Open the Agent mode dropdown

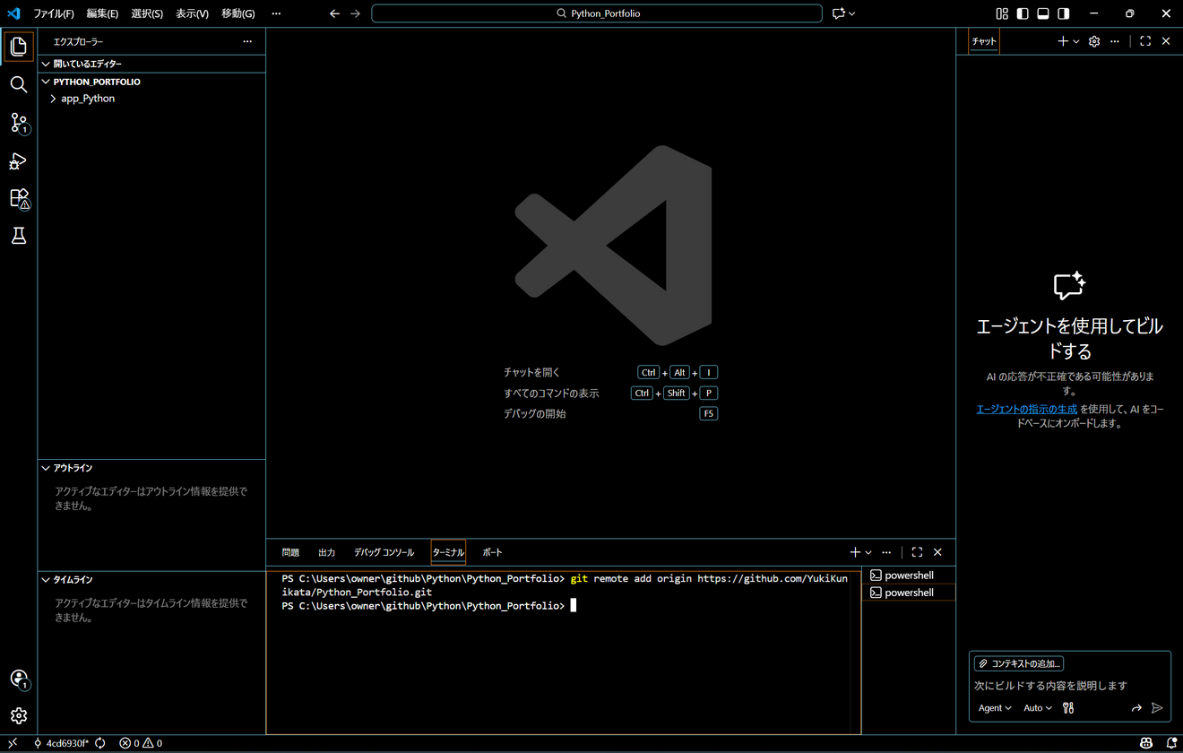click(x=995, y=708)
